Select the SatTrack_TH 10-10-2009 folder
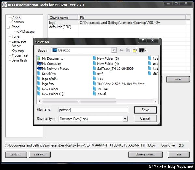The height and width of the screenshot is (170, 195). pyautogui.click(x=113, y=68)
